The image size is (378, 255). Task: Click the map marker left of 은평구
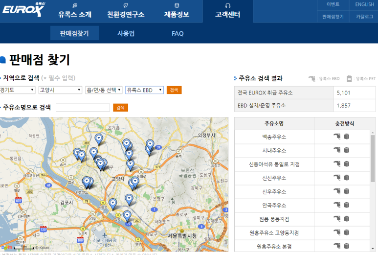(x=129, y=200)
